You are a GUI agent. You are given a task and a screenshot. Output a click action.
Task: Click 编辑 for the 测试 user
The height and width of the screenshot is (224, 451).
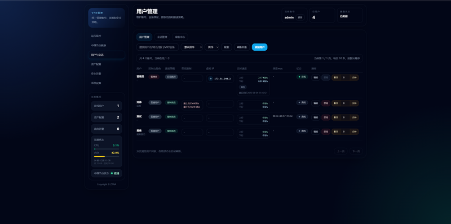pos(316,117)
